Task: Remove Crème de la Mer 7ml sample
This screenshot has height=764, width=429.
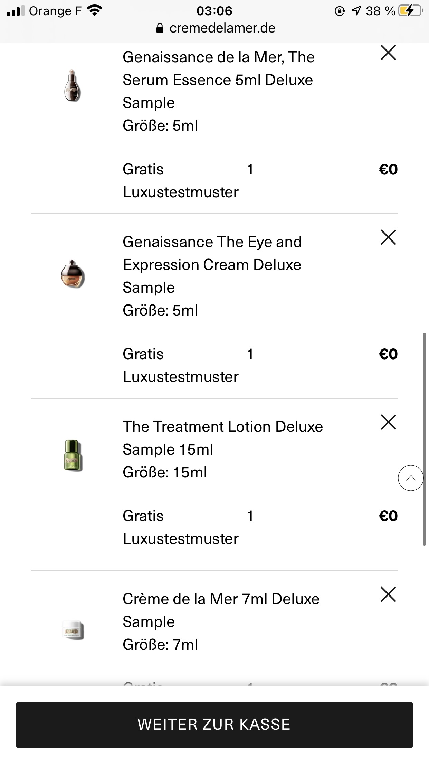Action: click(388, 594)
